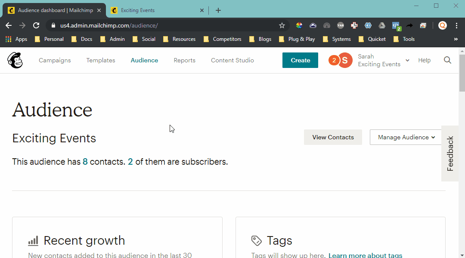Open the Quicket bookmarks folder
Viewport: 465px width, 258px height.
pyautogui.click(x=372, y=39)
